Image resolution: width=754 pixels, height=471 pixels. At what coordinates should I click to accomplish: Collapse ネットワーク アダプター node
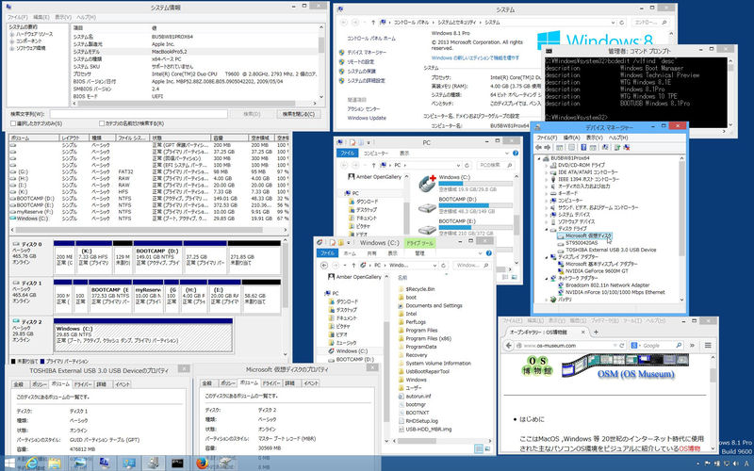tap(547, 278)
